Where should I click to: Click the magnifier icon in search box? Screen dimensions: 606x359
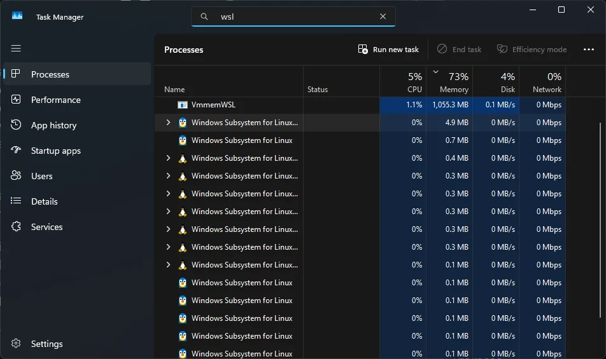tap(204, 17)
